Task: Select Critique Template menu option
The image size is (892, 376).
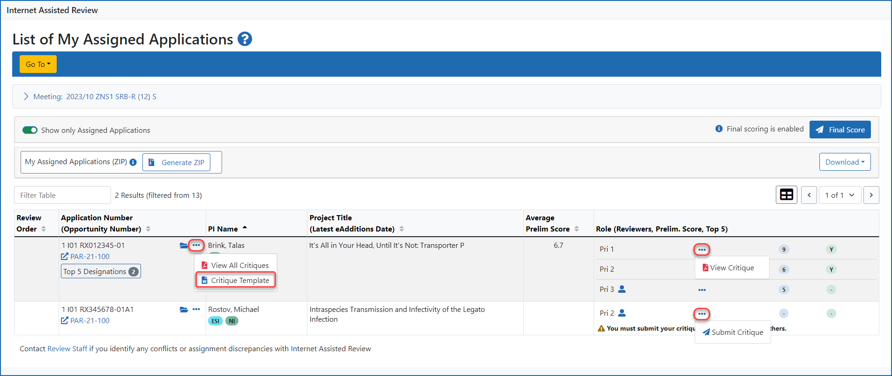Action: 236,281
